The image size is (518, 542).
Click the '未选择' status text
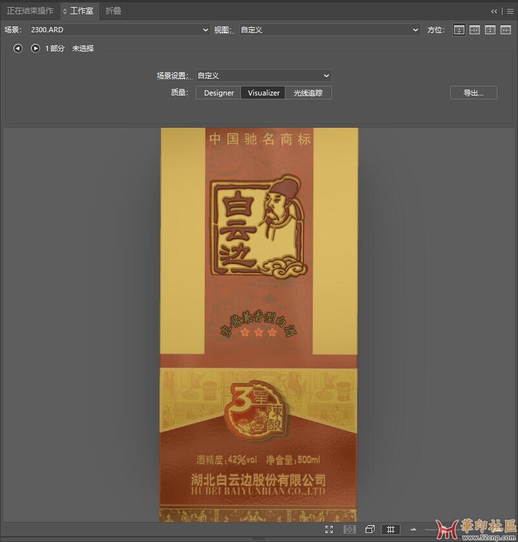click(83, 48)
